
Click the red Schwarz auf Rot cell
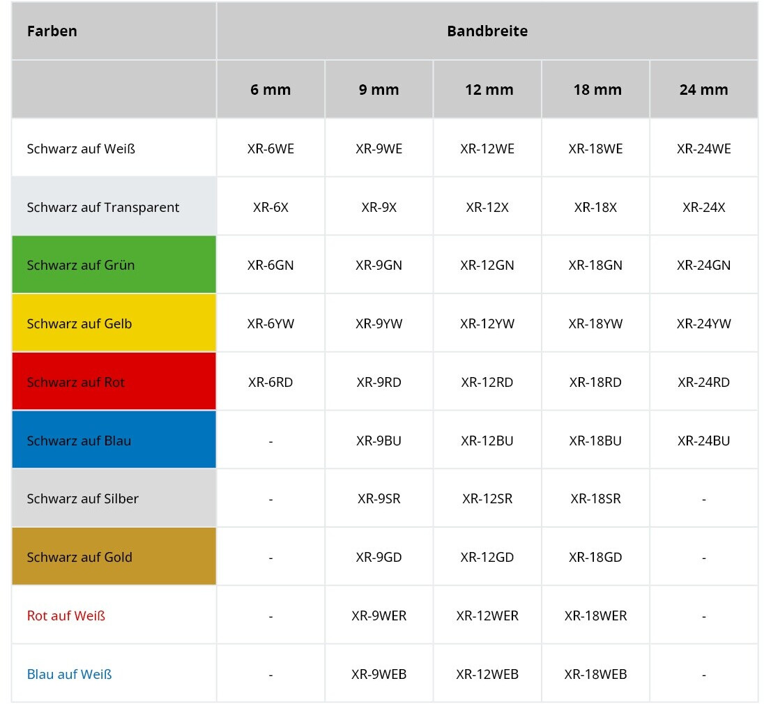114,382
